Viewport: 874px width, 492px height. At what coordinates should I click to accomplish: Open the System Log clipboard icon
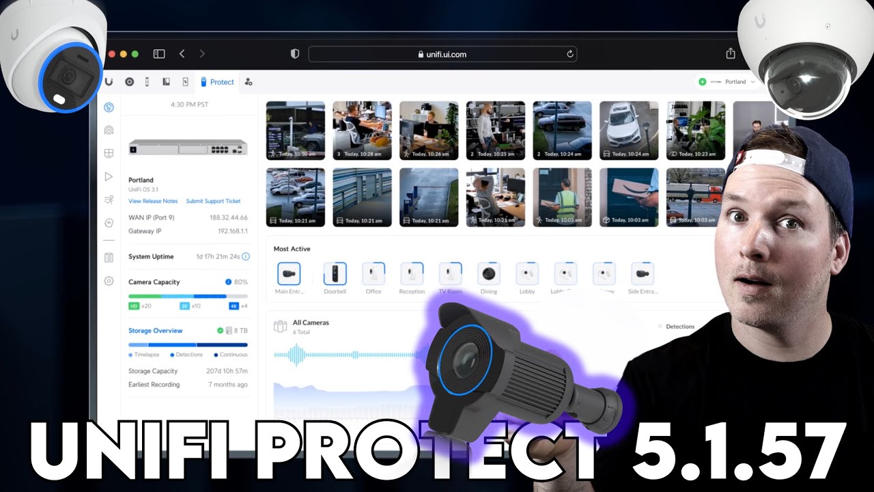[109, 258]
